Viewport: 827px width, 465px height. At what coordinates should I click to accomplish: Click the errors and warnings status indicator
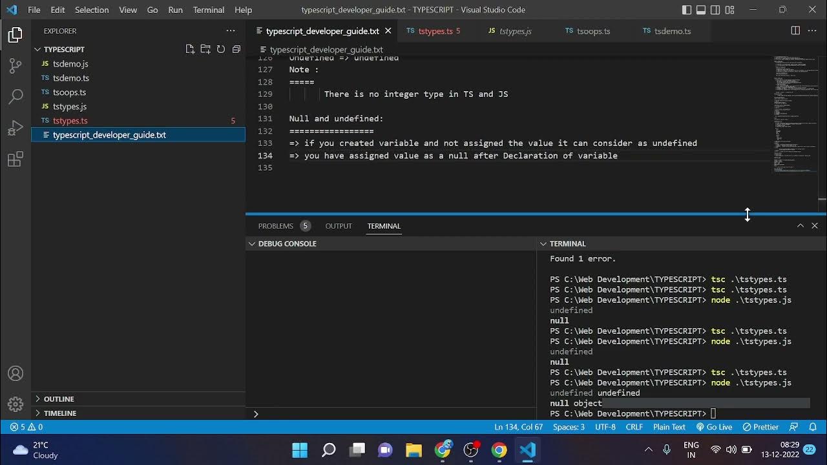[26, 427]
